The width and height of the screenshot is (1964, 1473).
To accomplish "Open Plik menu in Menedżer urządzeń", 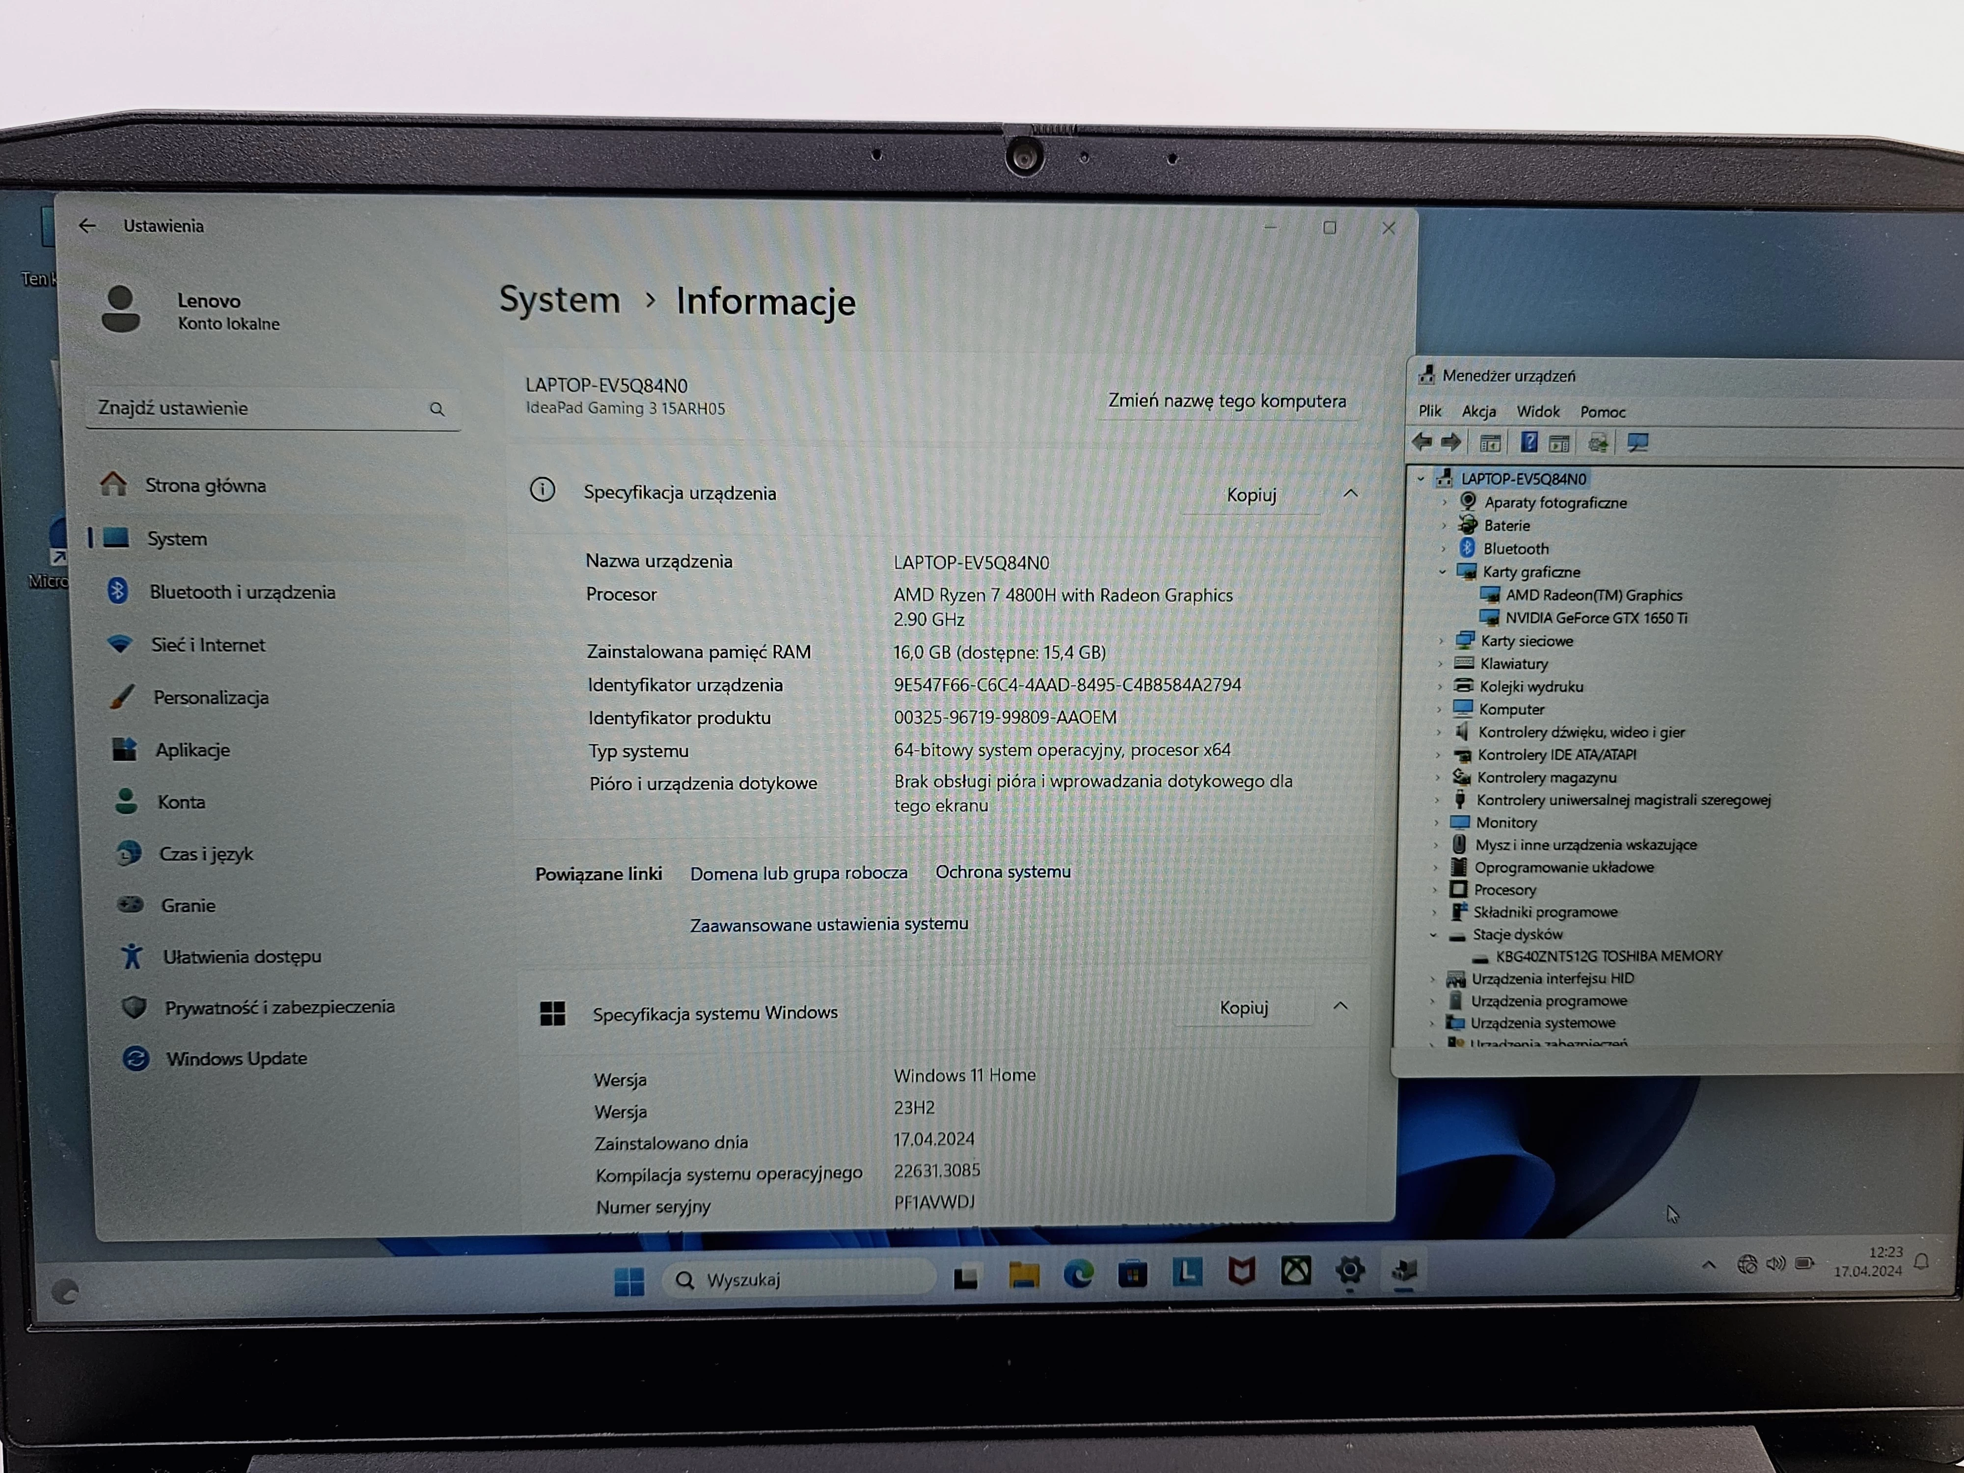I will tap(1429, 410).
